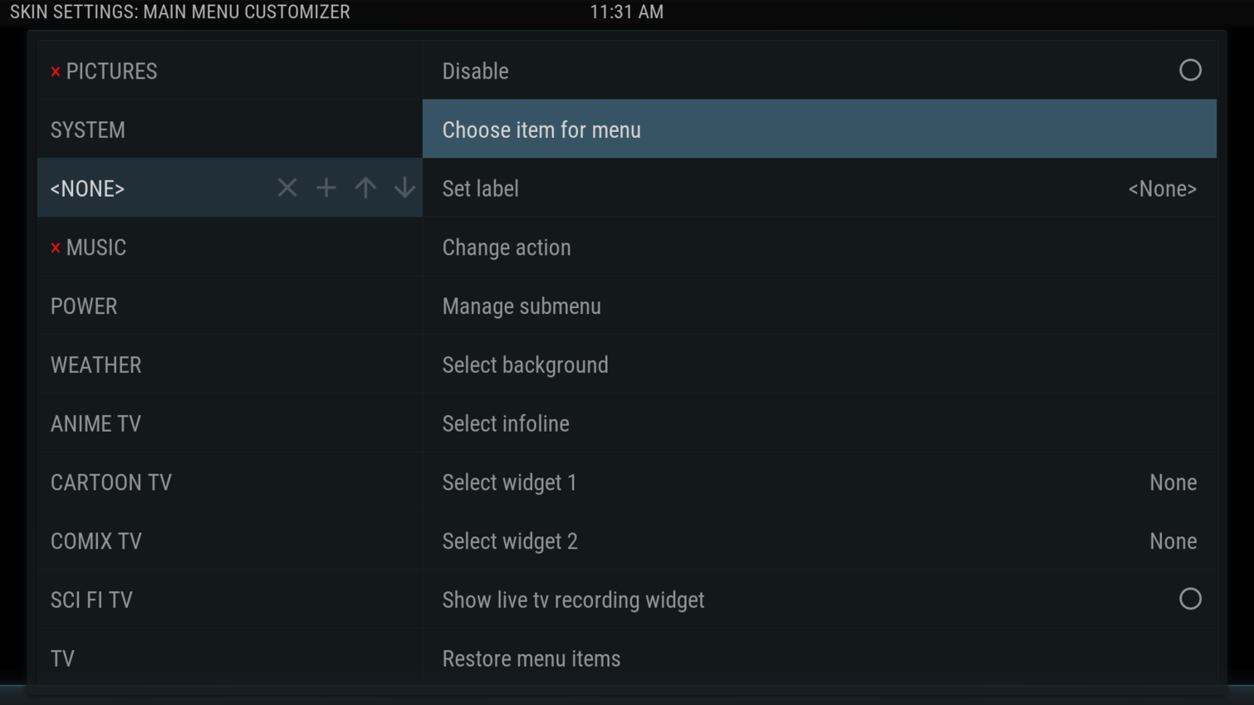Click Restore menu items
The height and width of the screenshot is (705, 1254).
[531, 658]
